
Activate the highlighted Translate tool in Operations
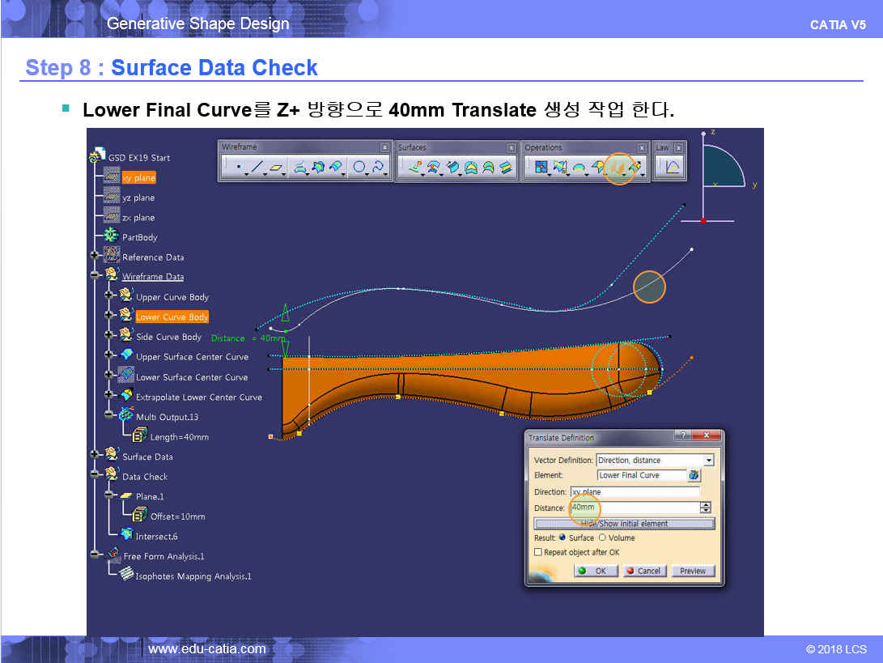tap(619, 168)
